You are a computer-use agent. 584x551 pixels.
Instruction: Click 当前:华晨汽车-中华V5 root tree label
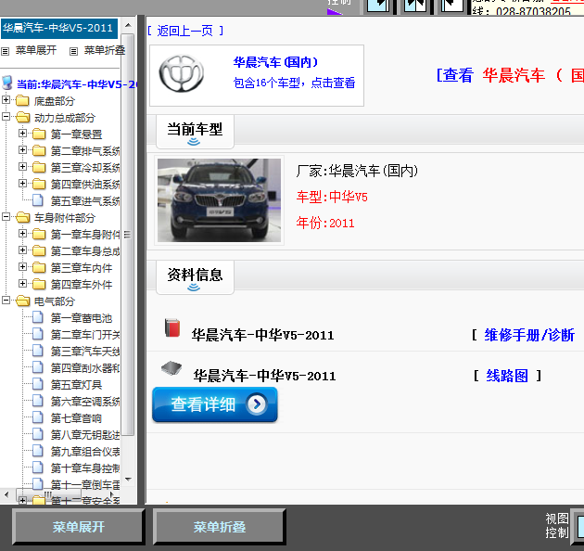coord(77,84)
